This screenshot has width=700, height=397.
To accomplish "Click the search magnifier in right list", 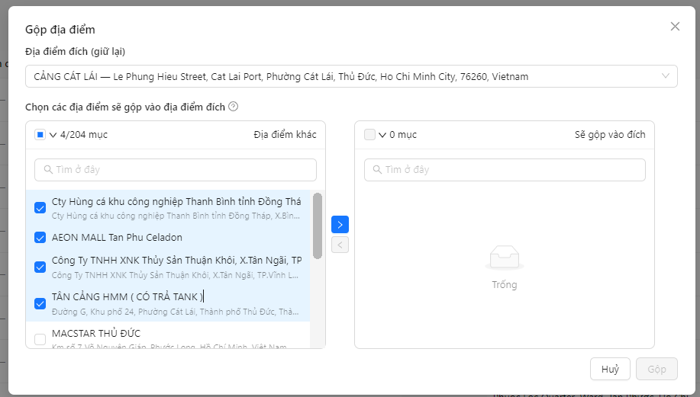I will [x=377, y=170].
